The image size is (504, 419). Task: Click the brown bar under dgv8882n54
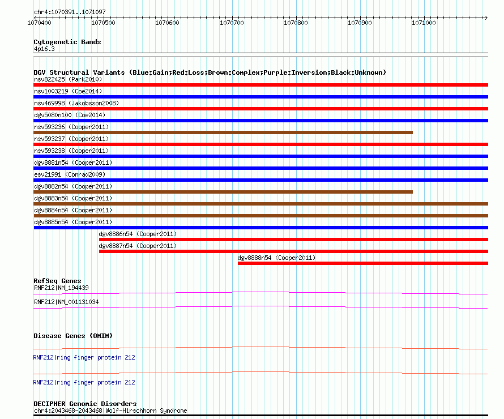(x=223, y=192)
